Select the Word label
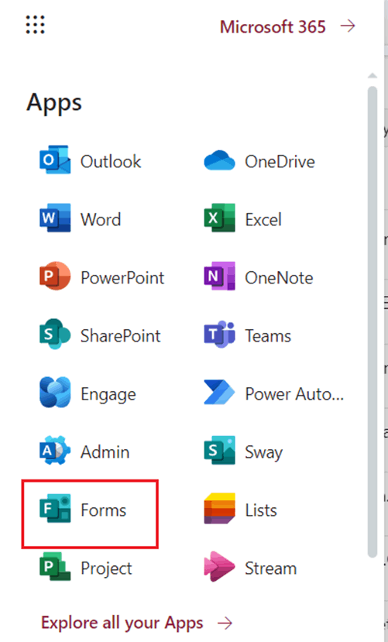The height and width of the screenshot is (642, 388). (x=101, y=219)
